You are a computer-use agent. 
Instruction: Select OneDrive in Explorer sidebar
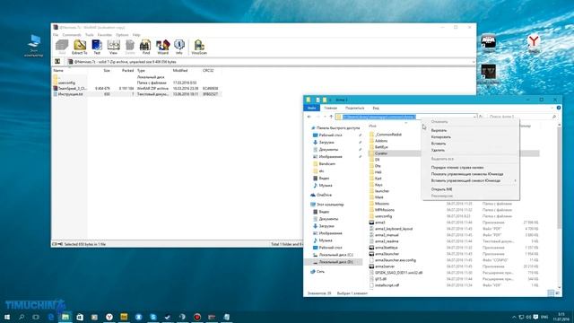click(x=324, y=195)
